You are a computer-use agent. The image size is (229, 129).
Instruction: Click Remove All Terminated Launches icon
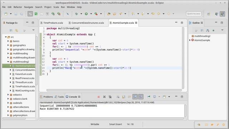[x=110, y=97]
